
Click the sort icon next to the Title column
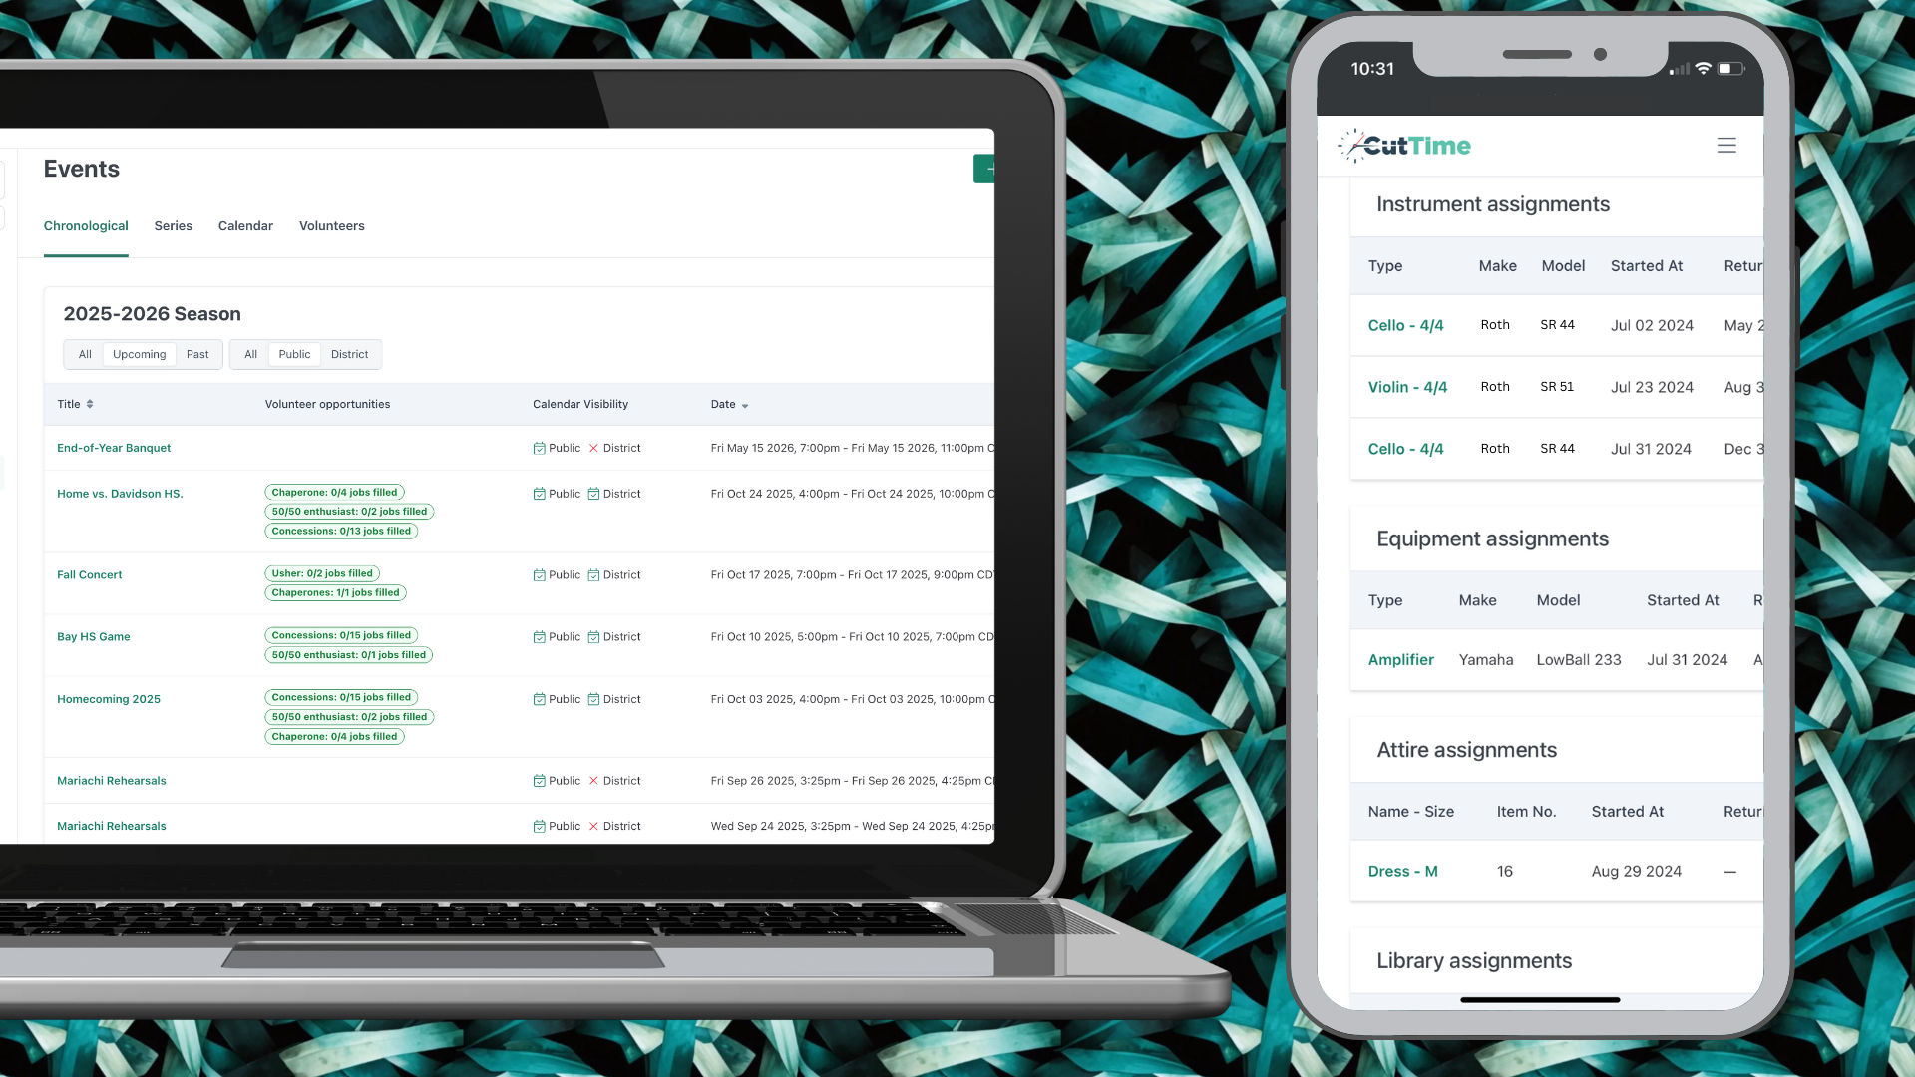[x=91, y=404]
